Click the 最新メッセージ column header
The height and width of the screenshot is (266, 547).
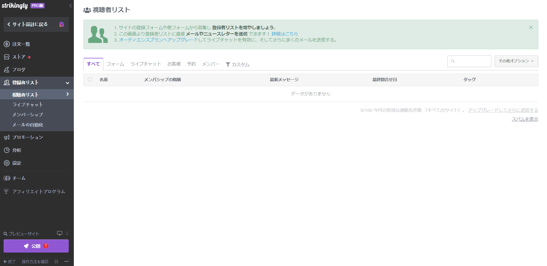point(284,80)
